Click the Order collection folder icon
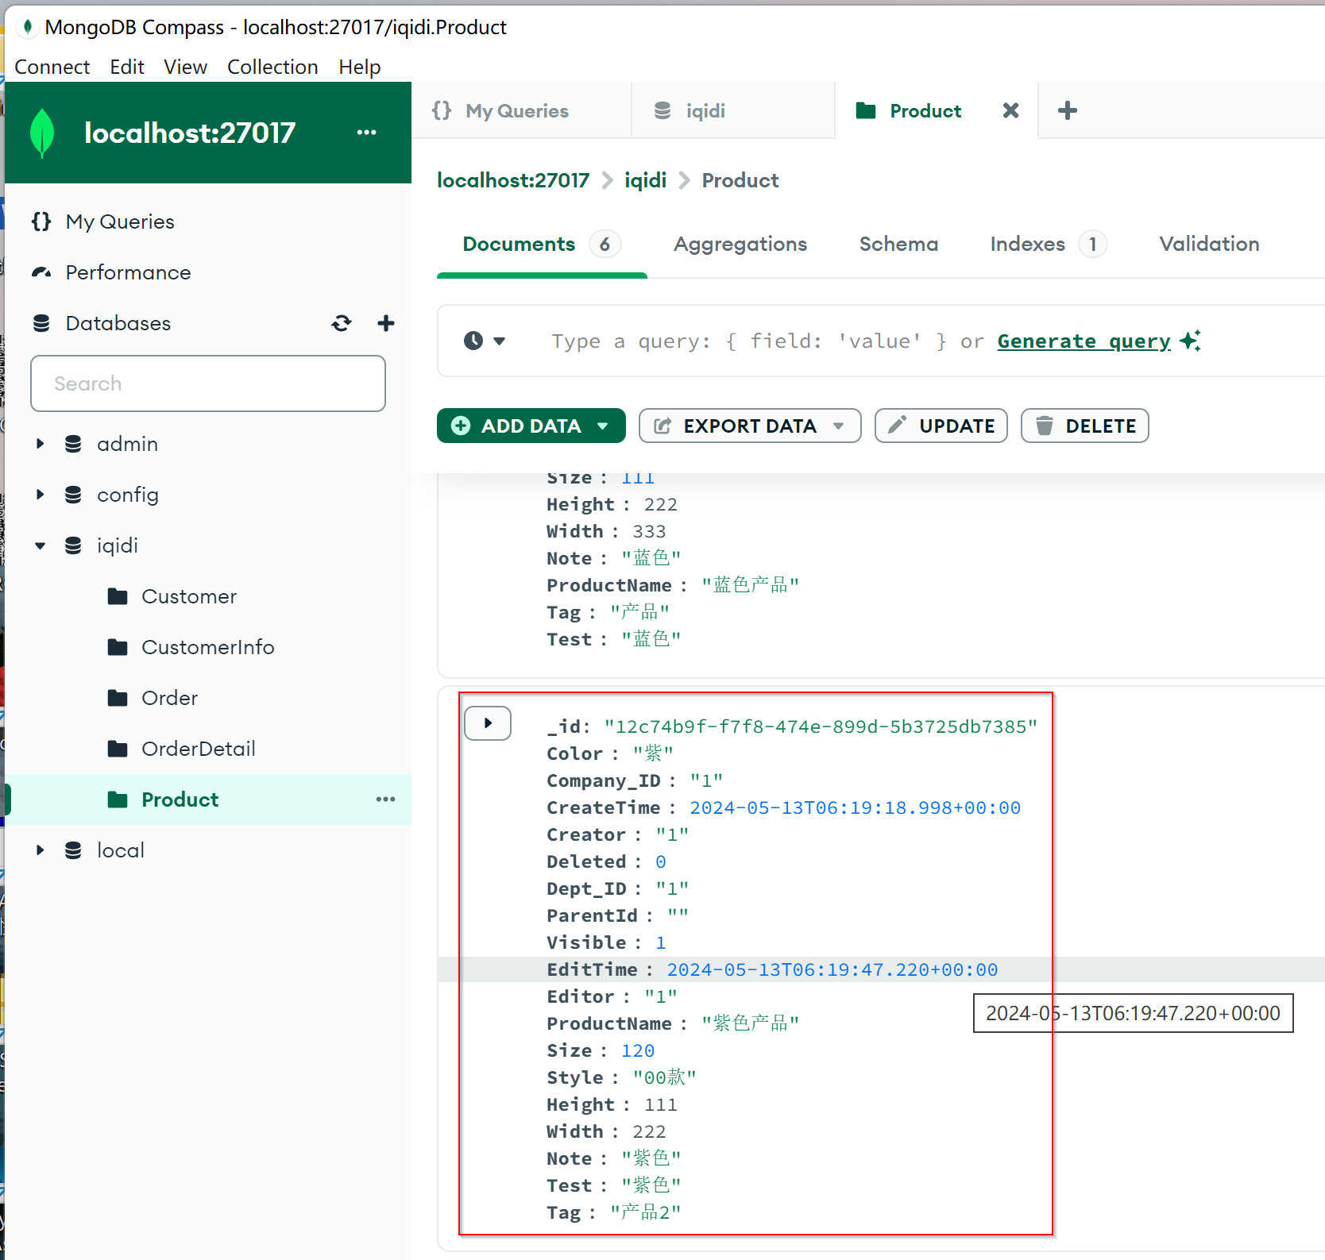 [118, 698]
